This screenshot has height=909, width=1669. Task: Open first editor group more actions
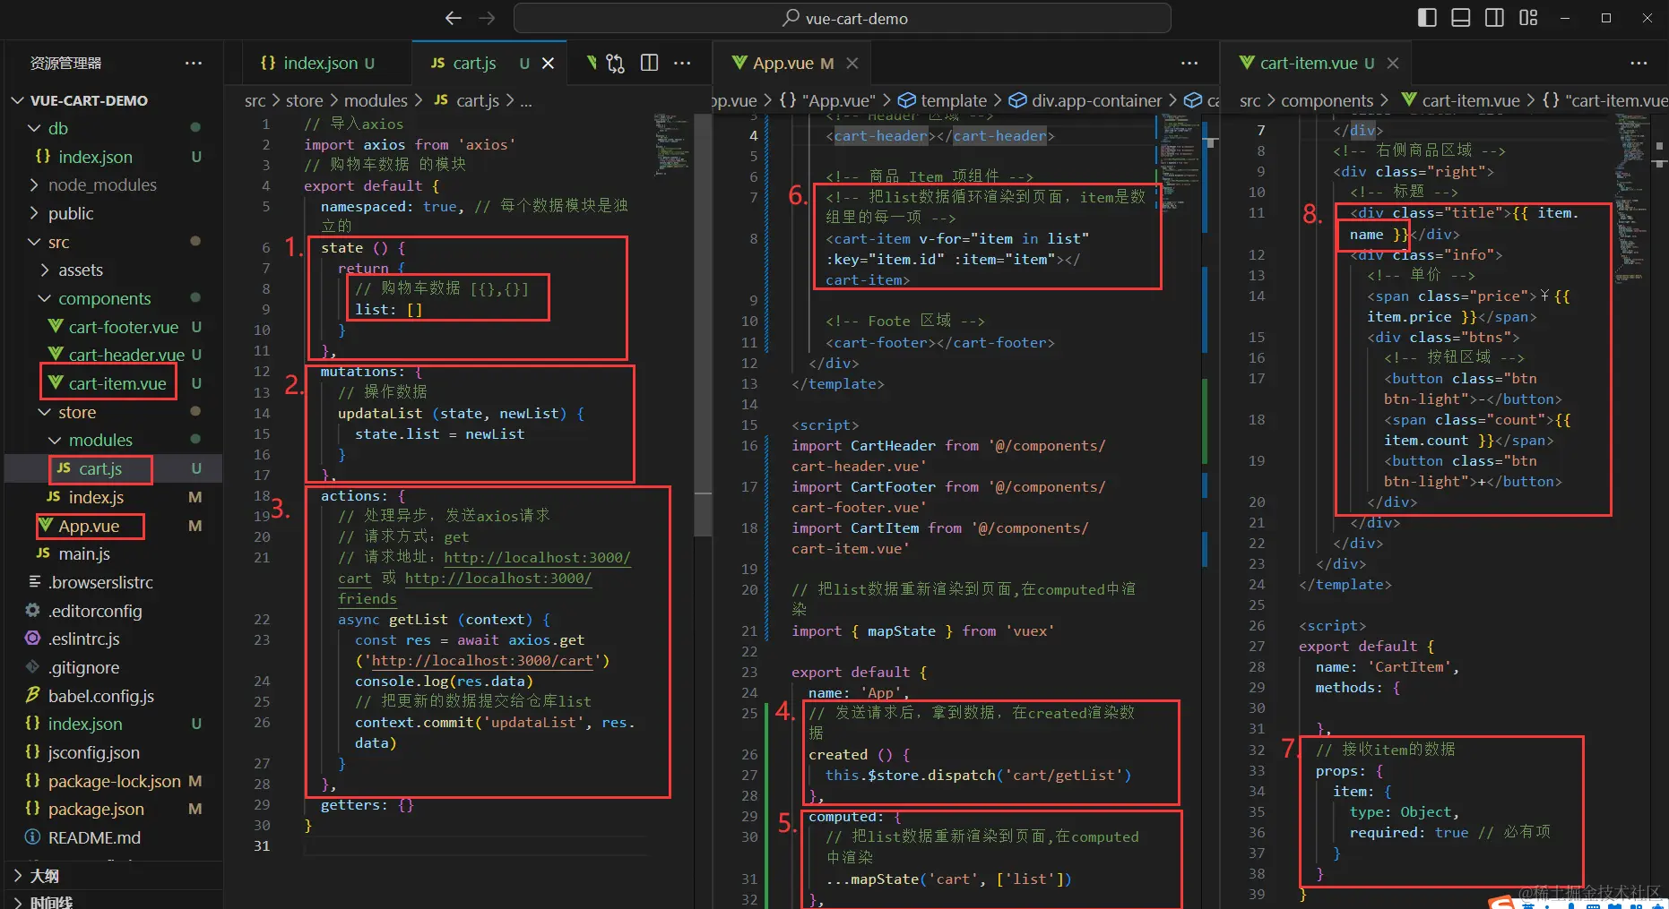click(682, 63)
